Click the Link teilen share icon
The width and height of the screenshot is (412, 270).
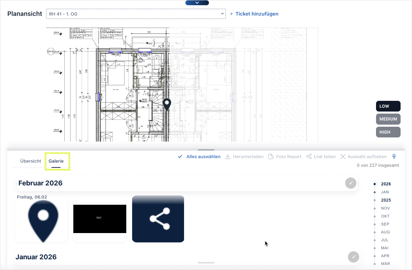(x=309, y=157)
